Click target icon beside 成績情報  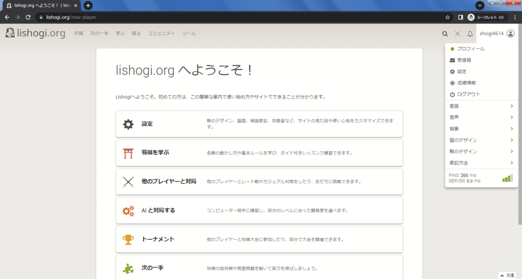point(452,83)
